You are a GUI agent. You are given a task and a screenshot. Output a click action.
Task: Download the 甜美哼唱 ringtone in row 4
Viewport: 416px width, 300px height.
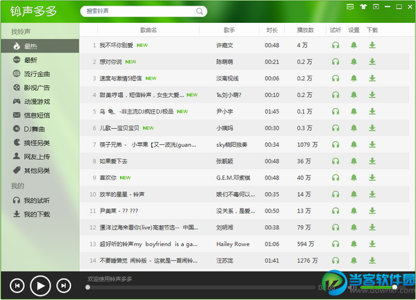click(372, 95)
